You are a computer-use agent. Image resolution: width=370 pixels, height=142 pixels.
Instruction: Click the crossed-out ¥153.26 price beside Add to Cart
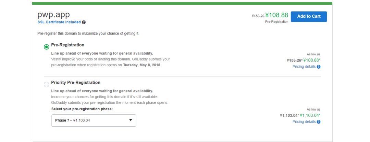(x=258, y=16)
